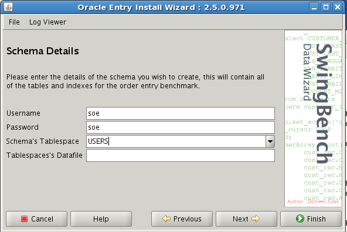Click the Schema's Tablespace label
The width and height of the screenshot is (347, 232).
pos(42,141)
